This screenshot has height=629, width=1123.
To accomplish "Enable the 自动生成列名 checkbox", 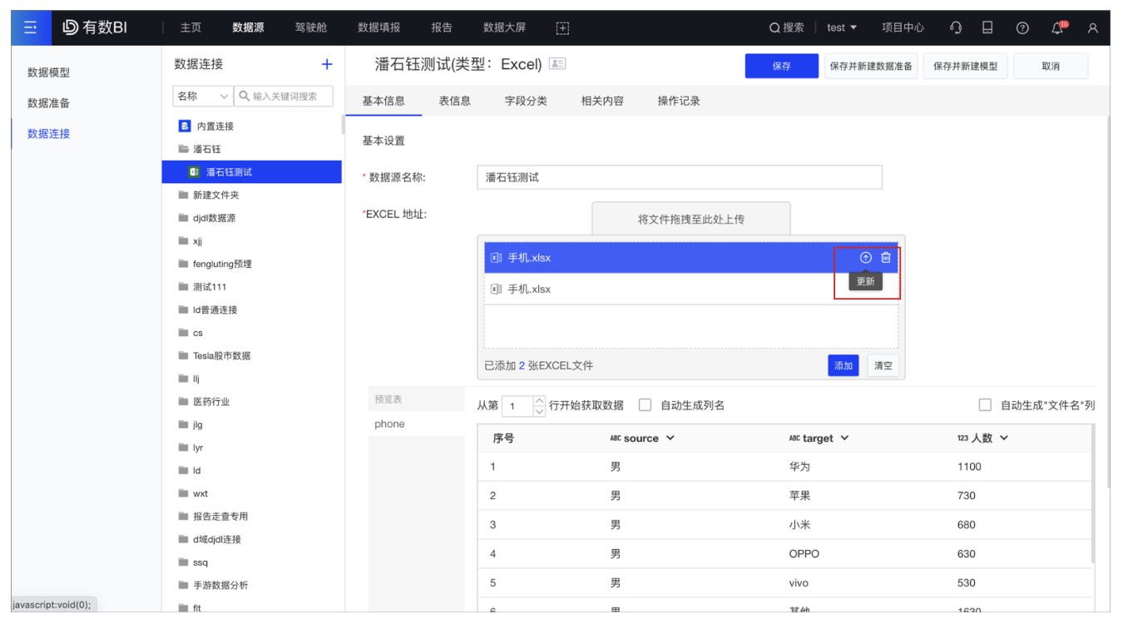I will [x=645, y=405].
